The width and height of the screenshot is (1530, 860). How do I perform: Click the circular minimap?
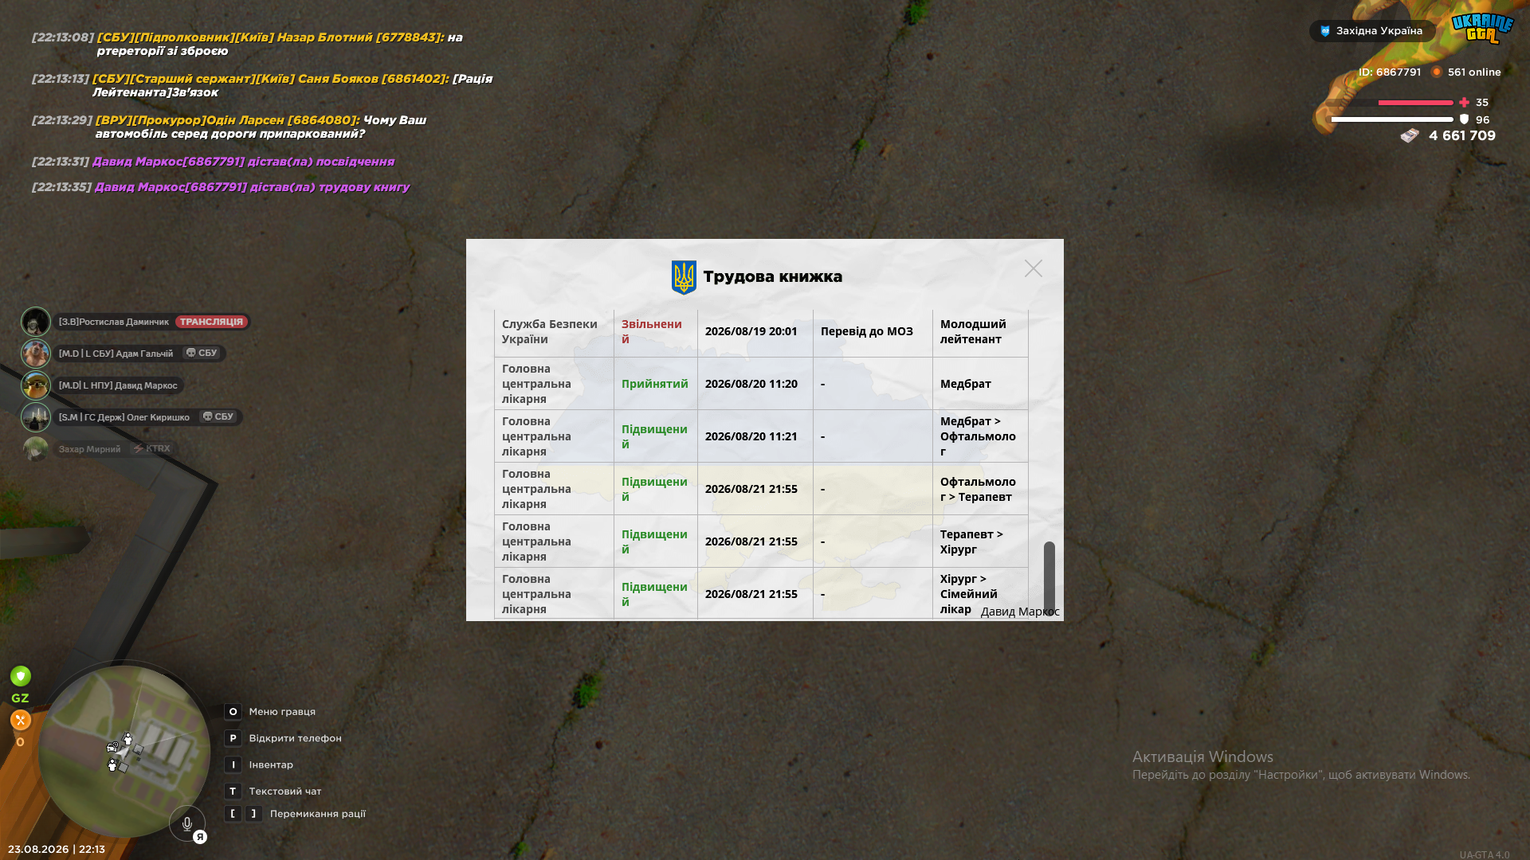coord(124,751)
